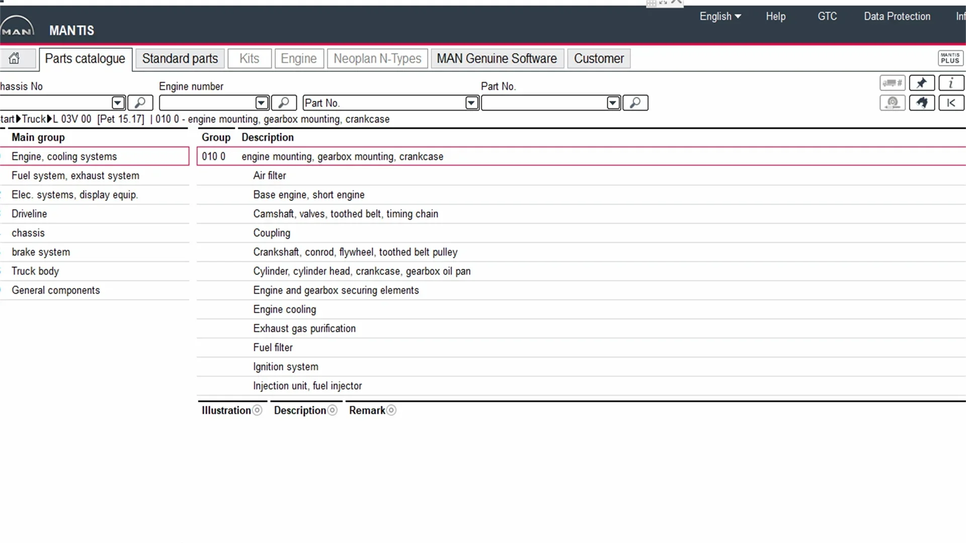The image size is (966, 543).
Task: Open the Chassis No dropdown arrow
Action: [x=118, y=103]
